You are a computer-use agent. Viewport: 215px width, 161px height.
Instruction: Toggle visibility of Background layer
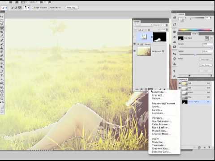coord(134,51)
